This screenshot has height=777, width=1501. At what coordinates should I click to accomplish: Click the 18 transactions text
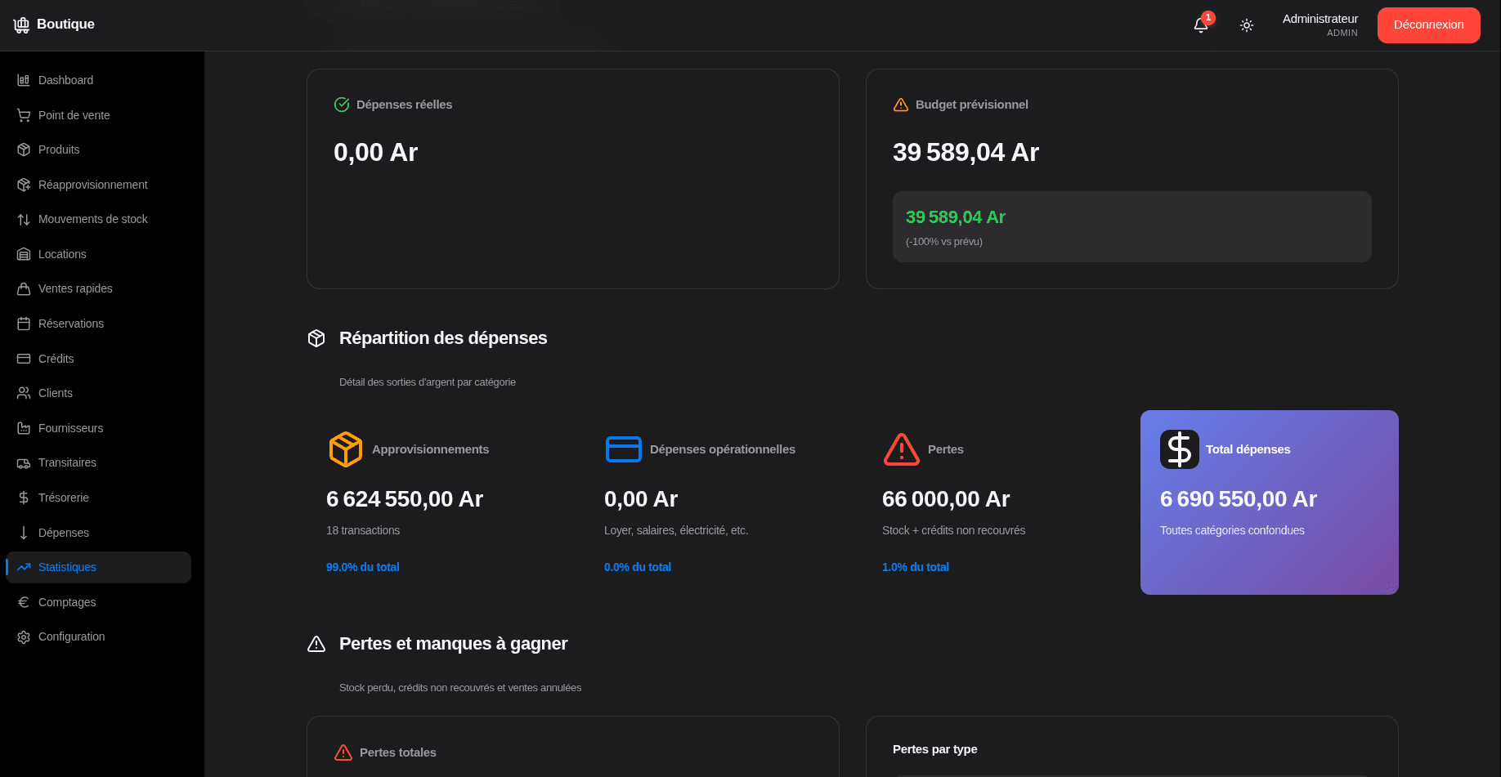click(x=363, y=530)
